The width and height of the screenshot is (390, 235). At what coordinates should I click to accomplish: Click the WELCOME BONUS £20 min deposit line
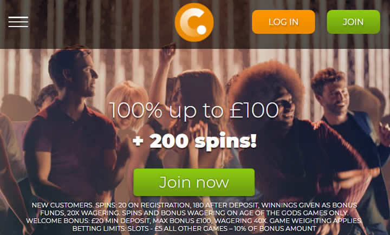coord(194,220)
